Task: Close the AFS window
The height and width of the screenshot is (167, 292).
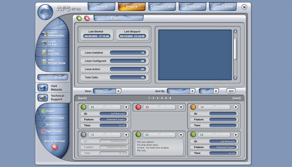Action: [x=244, y=7]
